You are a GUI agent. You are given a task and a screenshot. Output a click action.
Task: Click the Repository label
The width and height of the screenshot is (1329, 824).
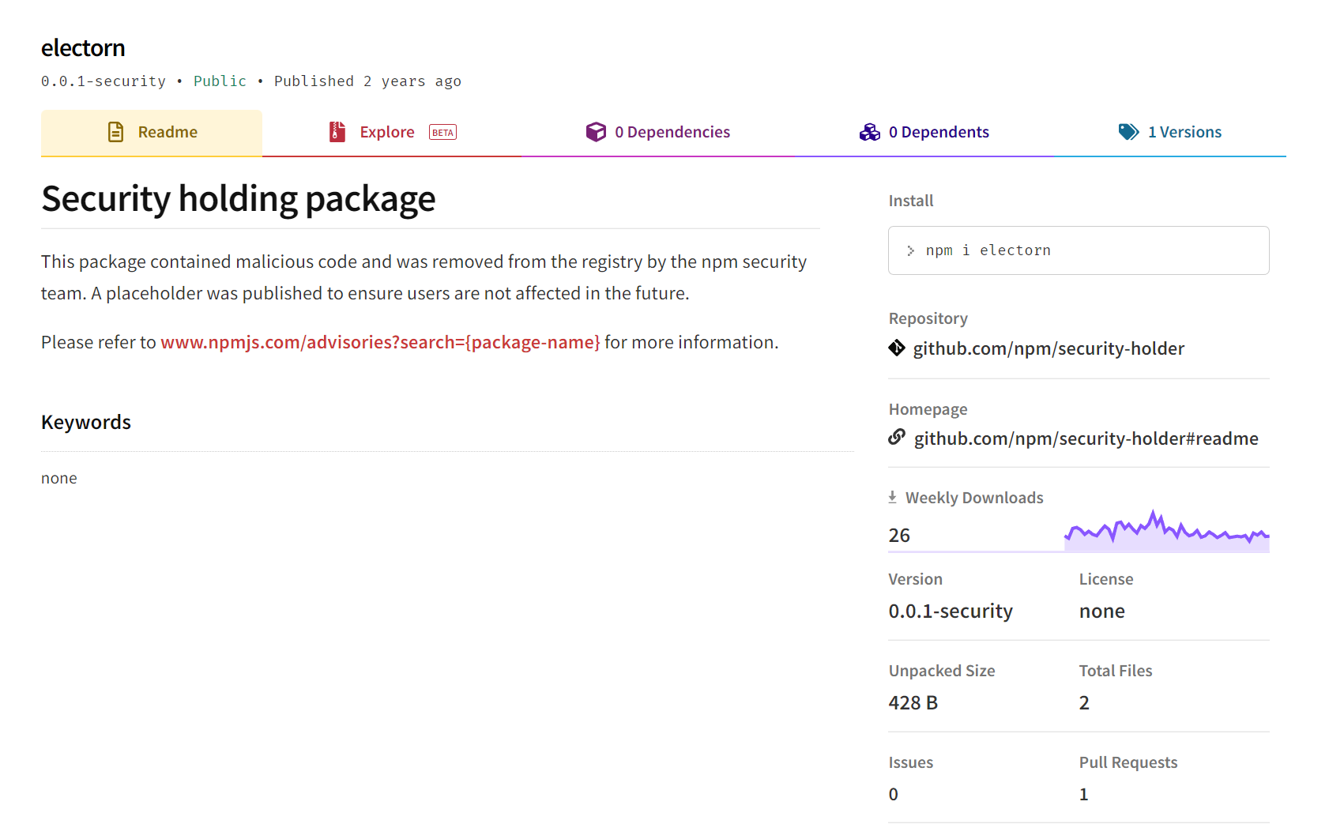click(928, 318)
